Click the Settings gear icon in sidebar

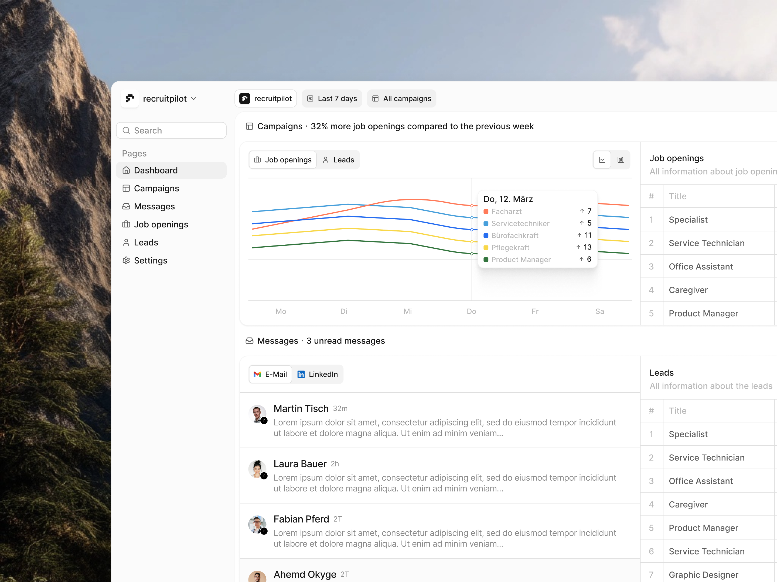pyautogui.click(x=126, y=260)
